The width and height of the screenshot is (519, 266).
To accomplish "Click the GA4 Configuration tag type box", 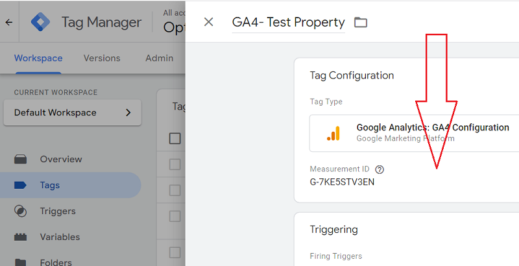I will pyautogui.click(x=415, y=133).
